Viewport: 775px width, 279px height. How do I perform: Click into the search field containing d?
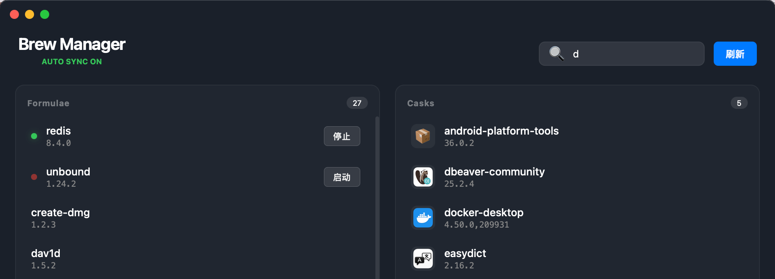point(636,54)
